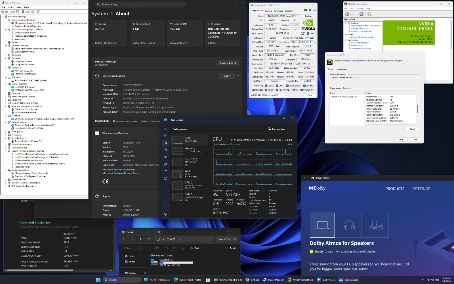
Task: Click Run new task in Task Manager
Action: [277, 129]
